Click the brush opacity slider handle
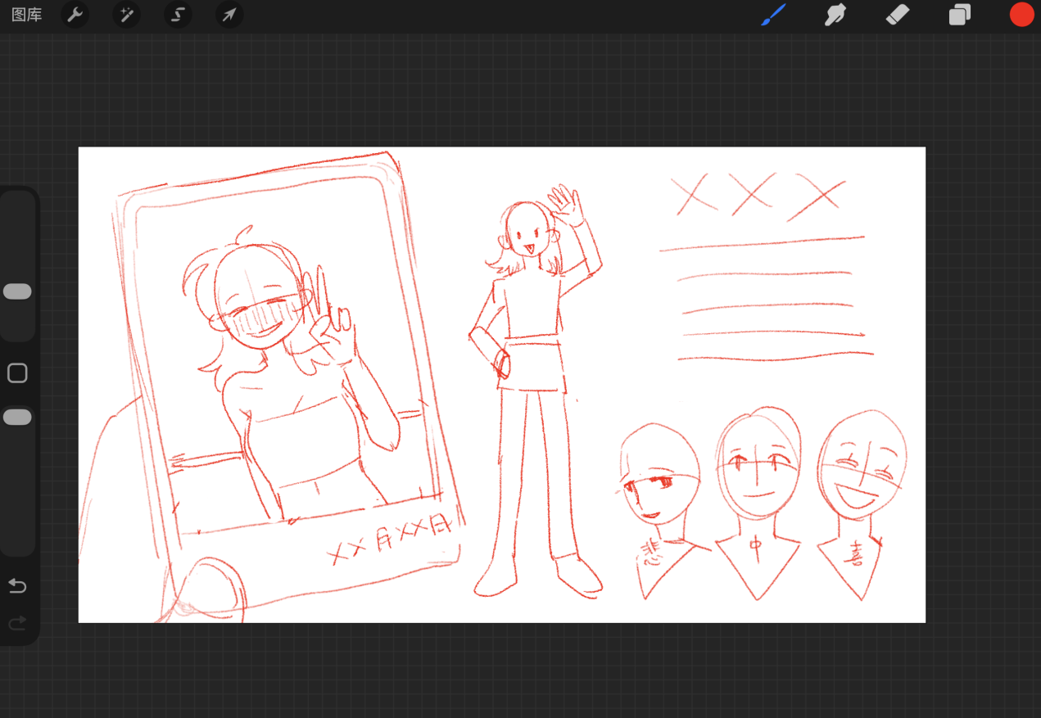The width and height of the screenshot is (1041, 718). tap(17, 418)
